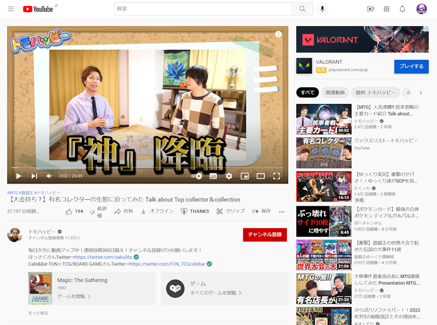This screenshot has width=437, height=325.
Task: Open the Valorant square logo icon
Action: (x=304, y=66)
